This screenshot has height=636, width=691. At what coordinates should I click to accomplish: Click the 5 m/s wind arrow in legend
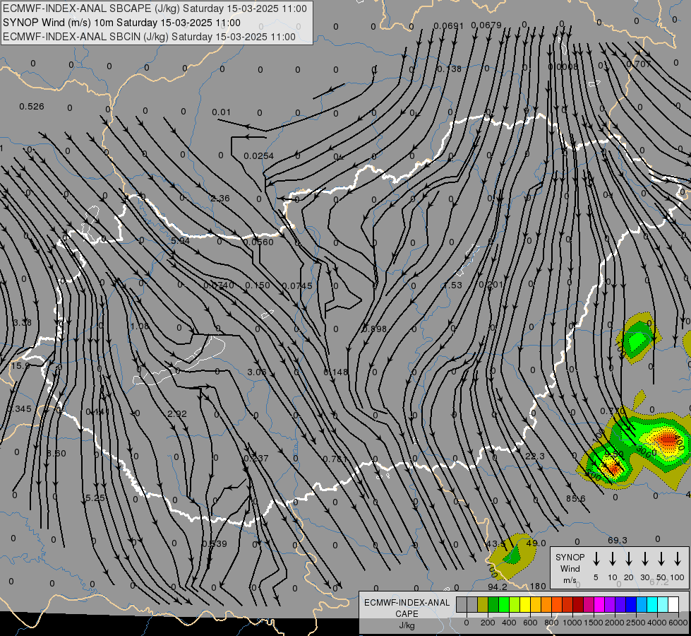tap(596, 559)
